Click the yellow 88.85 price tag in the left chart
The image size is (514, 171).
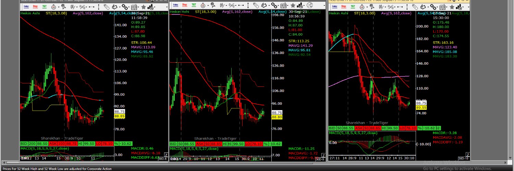[120, 116]
